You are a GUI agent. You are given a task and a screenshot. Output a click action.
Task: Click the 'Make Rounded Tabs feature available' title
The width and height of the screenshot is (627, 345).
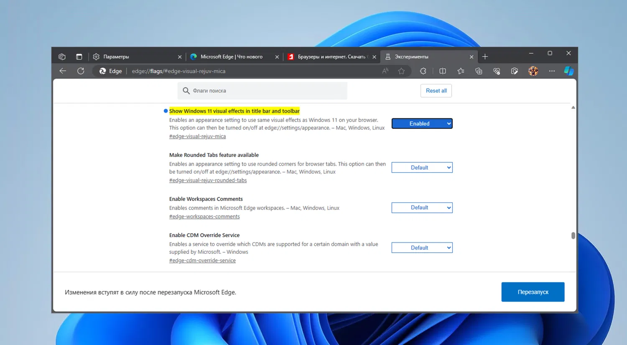214,155
